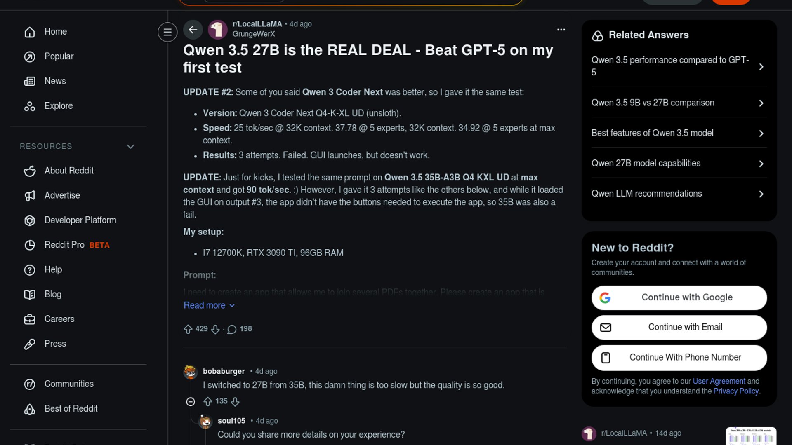The height and width of the screenshot is (445, 792).
Task: Continue with Google sign-up button
Action: coord(679,297)
